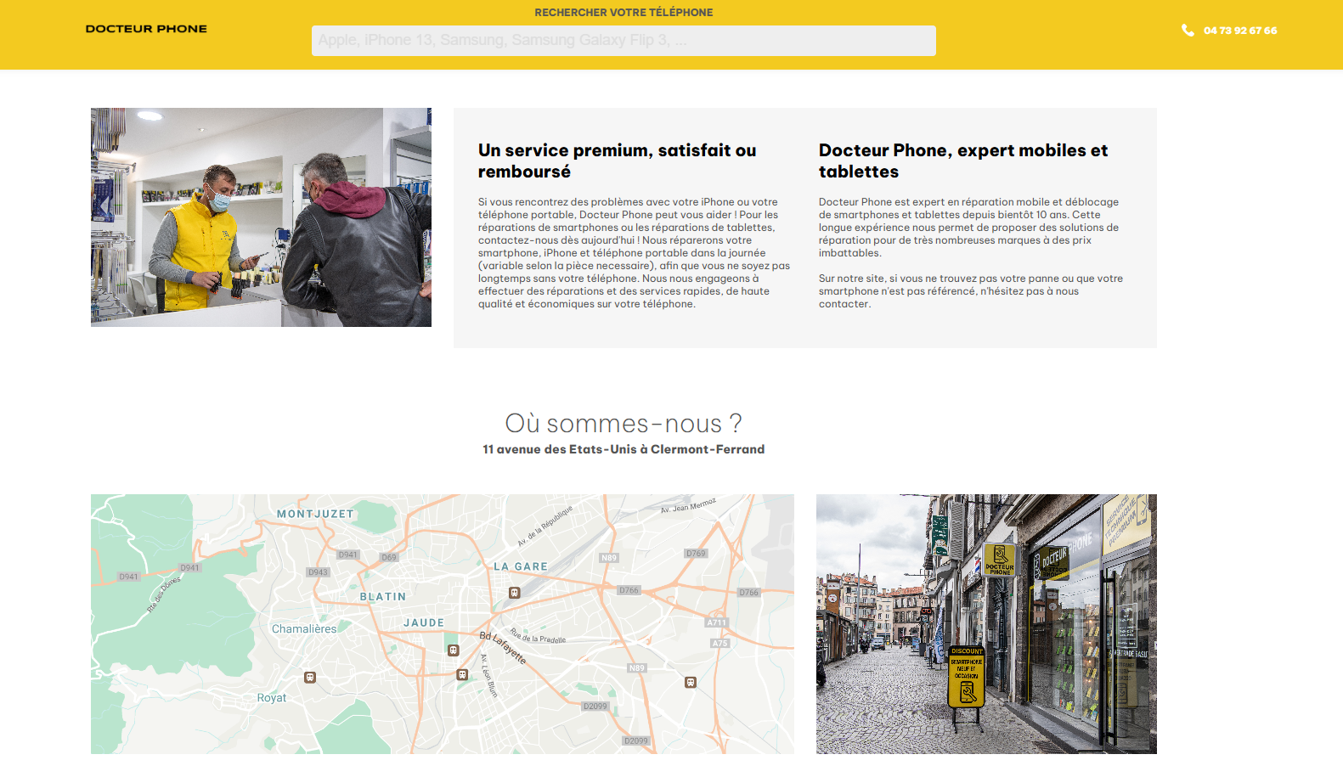This screenshot has width=1343, height=777.
Task: Click the A711 road badge
Action: (717, 622)
